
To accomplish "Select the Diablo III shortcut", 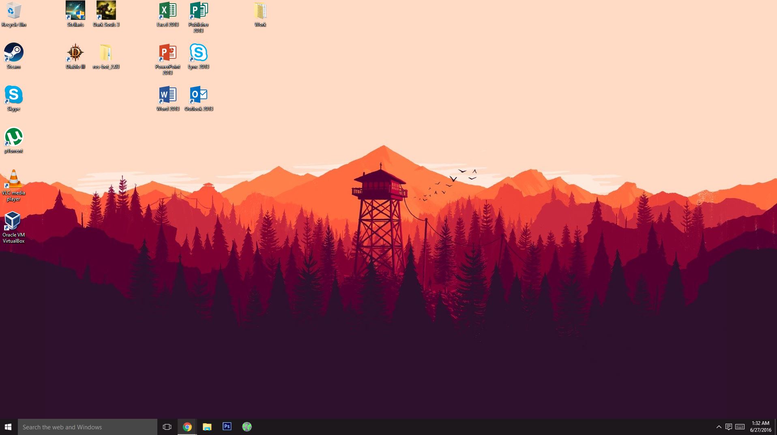I will point(75,56).
